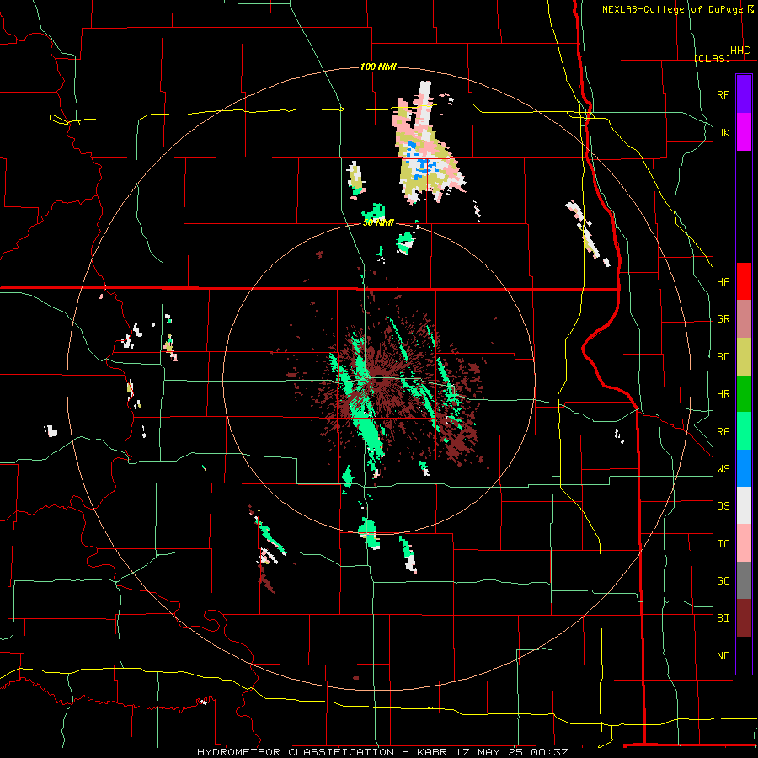Click the 'RF' legend label
The width and height of the screenshot is (758, 758).
point(723,94)
